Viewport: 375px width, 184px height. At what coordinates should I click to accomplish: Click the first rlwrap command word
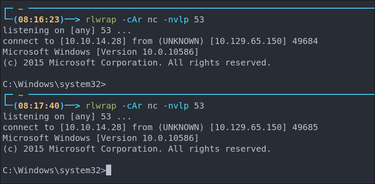[101, 19]
